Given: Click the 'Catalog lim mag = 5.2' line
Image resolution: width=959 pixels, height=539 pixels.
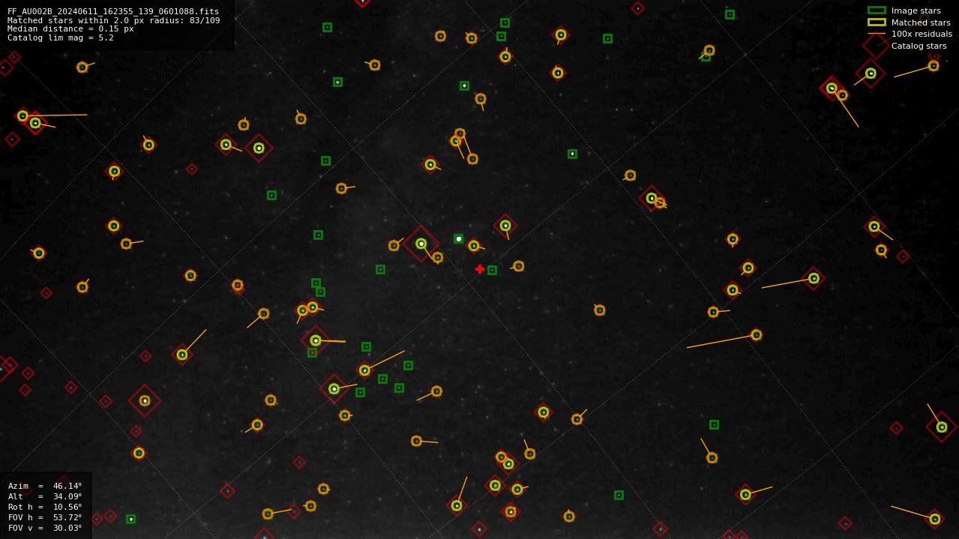Looking at the screenshot, I should point(61,37).
